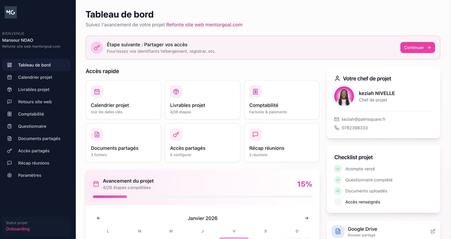Screen dimensions: 451x239
Task: Click the file icon on Documents partagés card
Action: [97, 135]
